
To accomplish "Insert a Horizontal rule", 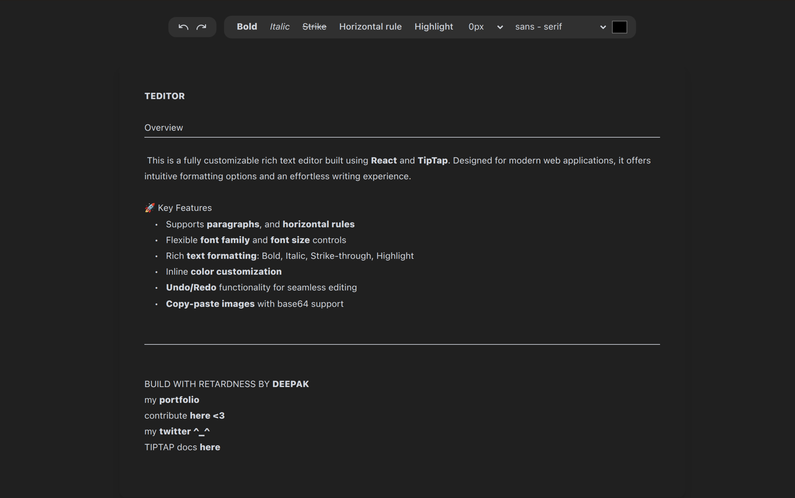I will (370, 27).
